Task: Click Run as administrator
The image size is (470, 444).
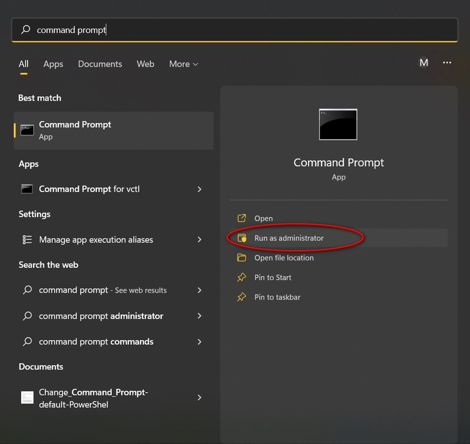Action: (288, 238)
